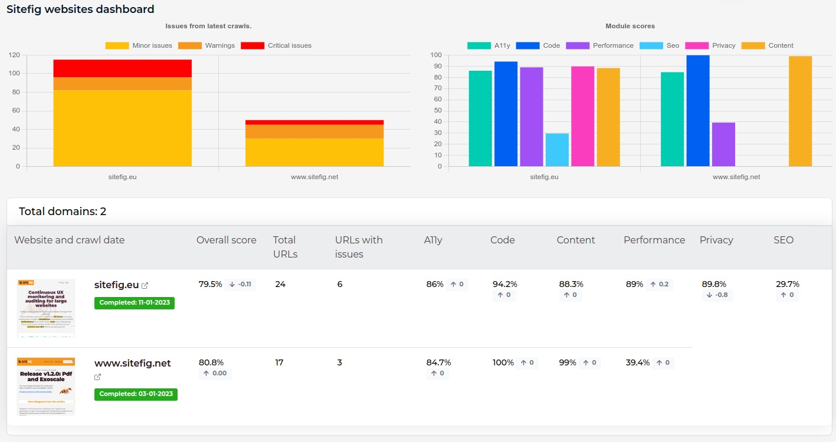
Task: Click www.sitefig.net website thumbnail
Action: tap(46, 387)
